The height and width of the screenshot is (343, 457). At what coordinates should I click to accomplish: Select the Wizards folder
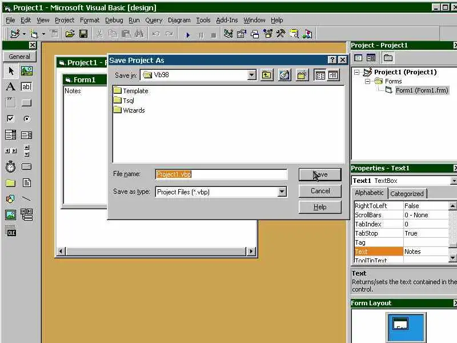point(129,110)
